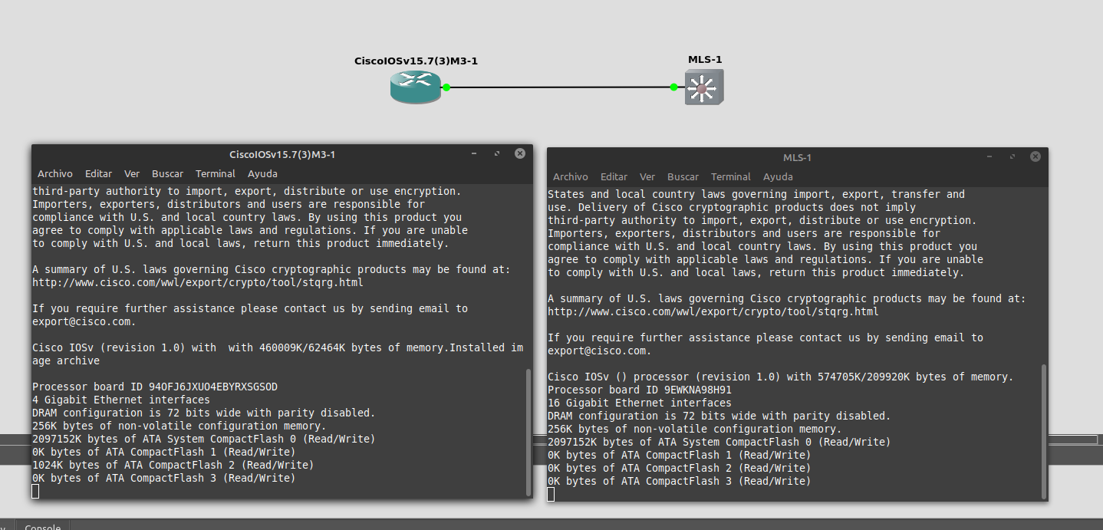Open Ayuda menu in MLS-1 terminal
This screenshot has height=530, width=1103.
pyautogui.click(x=778, y=177)
